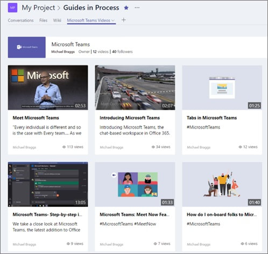Click the 12 videos count
Screen dimensions: 268x254
[101, 52]
